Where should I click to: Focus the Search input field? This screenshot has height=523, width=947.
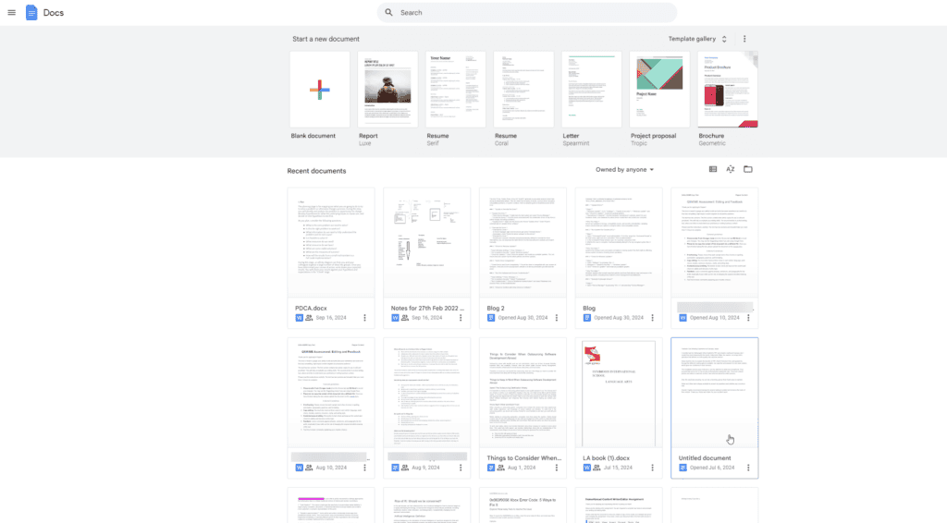[x=526, y=12]
